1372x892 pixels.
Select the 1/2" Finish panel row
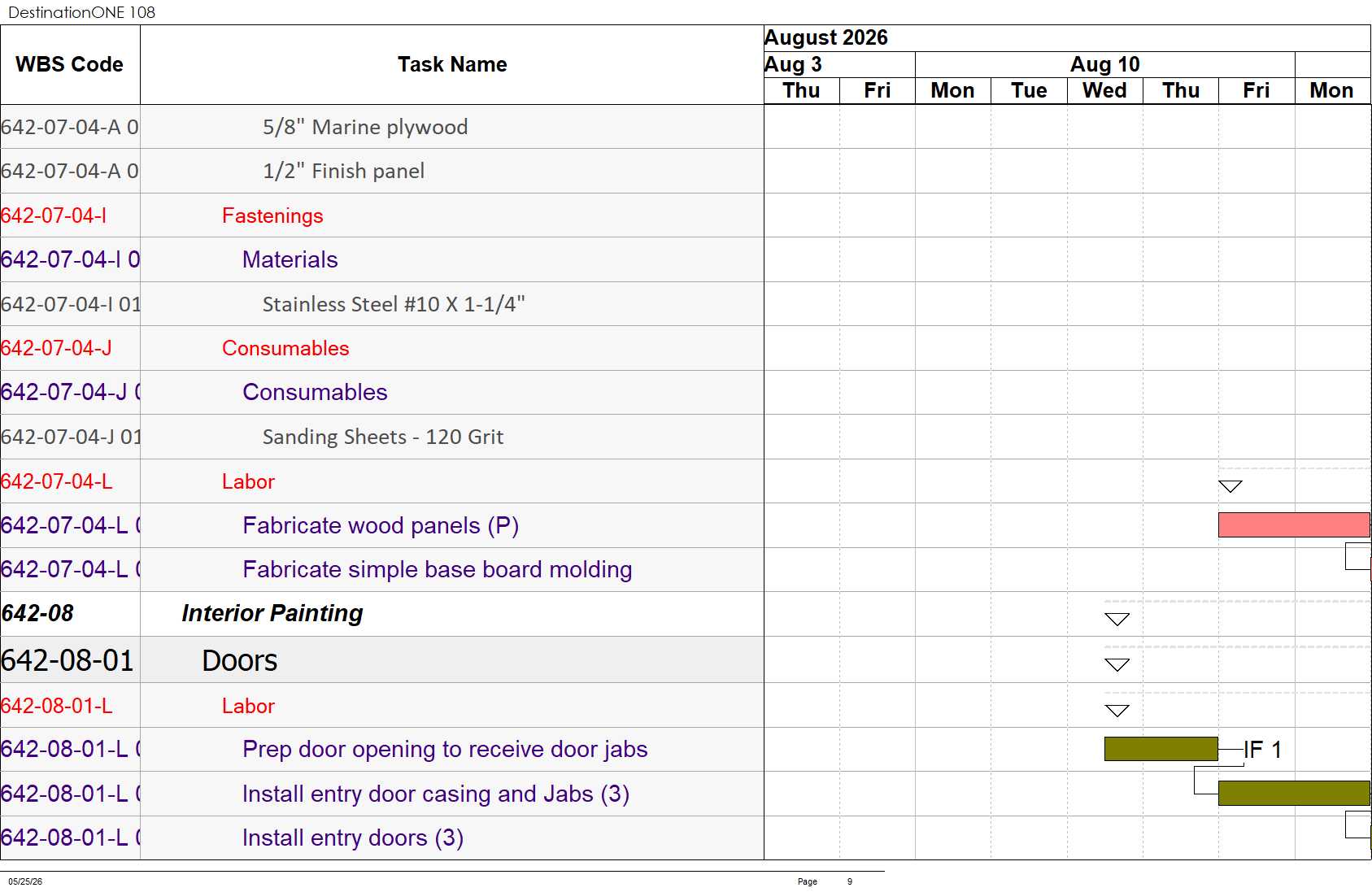382,171
